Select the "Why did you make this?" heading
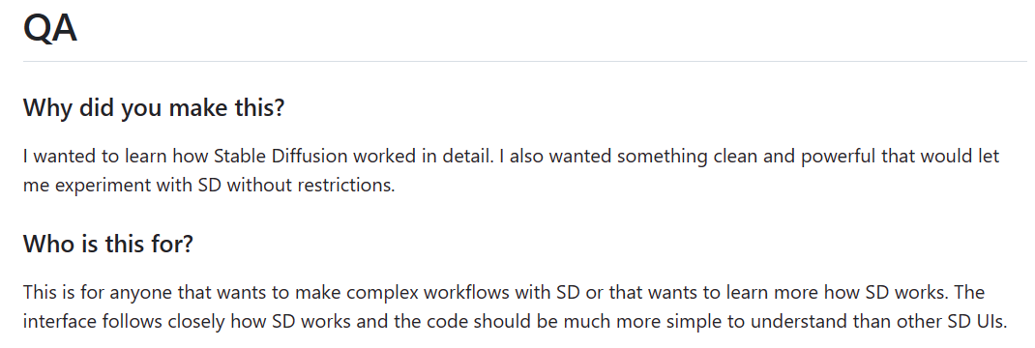The width and height of the screenshot is (1035, 348). click(x=154, y=107)
